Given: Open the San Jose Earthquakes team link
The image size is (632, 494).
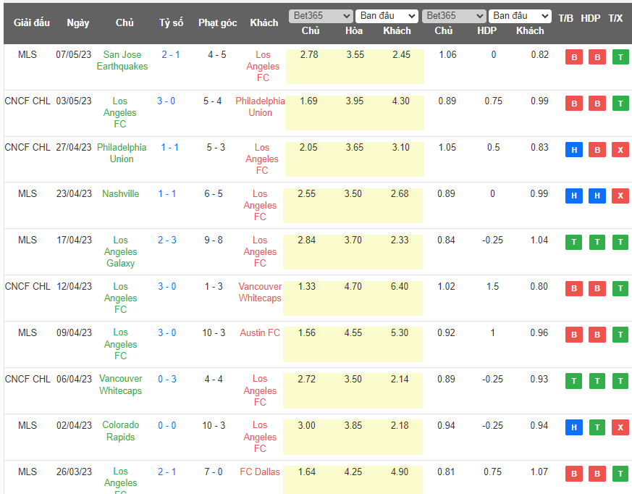Looking at the screenshot, I should pos(122,60).
